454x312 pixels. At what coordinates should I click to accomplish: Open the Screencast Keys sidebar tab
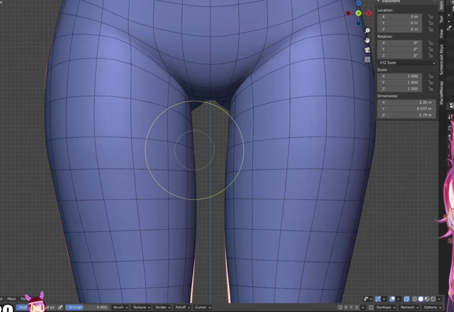coord(442,60)
